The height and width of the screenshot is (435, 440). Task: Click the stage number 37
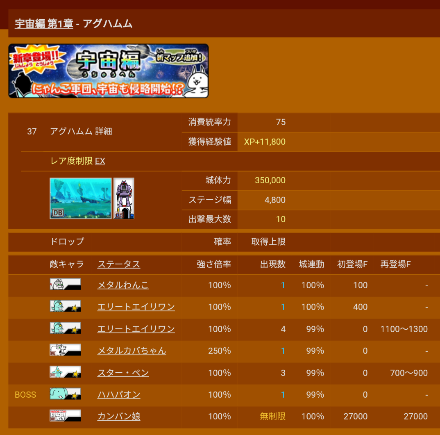(x=32, y=132)
